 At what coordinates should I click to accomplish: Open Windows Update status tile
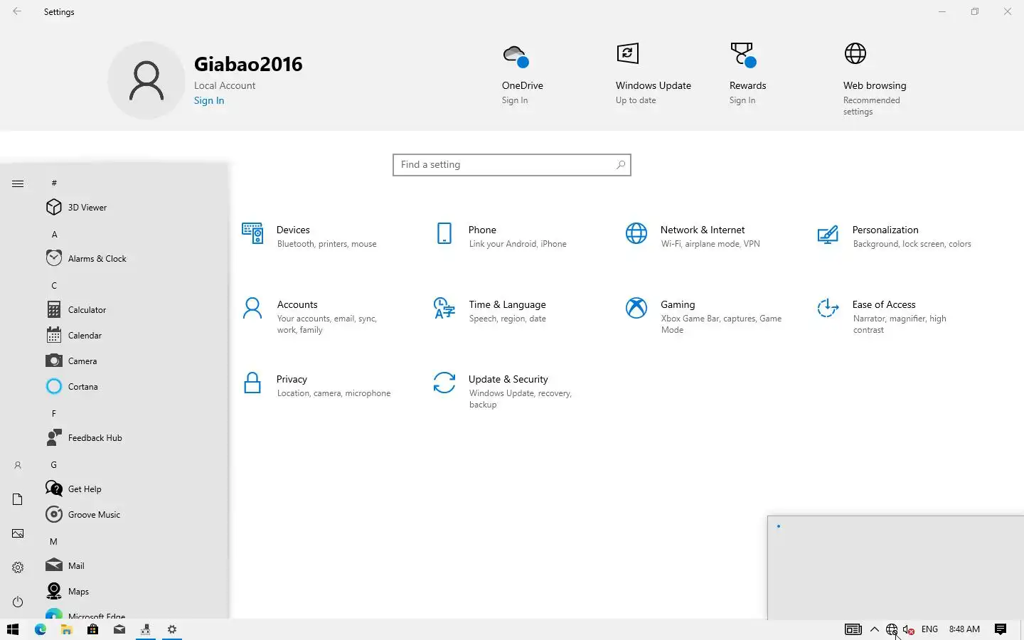pyautogui.click(x=654, y=75)
